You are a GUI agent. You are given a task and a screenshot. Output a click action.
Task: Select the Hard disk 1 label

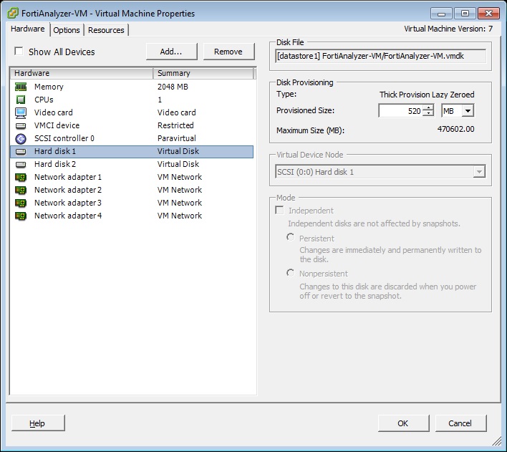55,151
